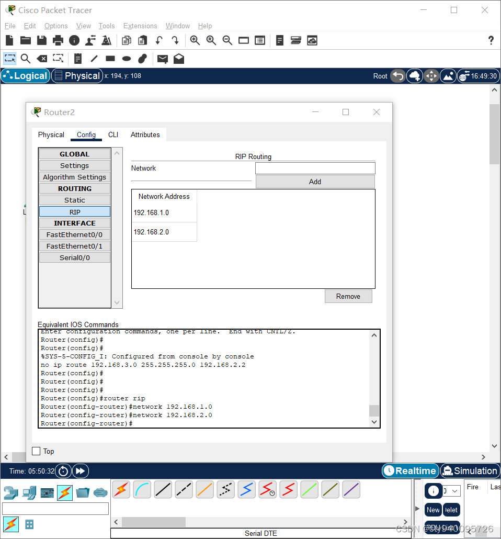Select the automatic connection lightning icon
Viewport: 501px width, 539px height.
click(121, 489)
